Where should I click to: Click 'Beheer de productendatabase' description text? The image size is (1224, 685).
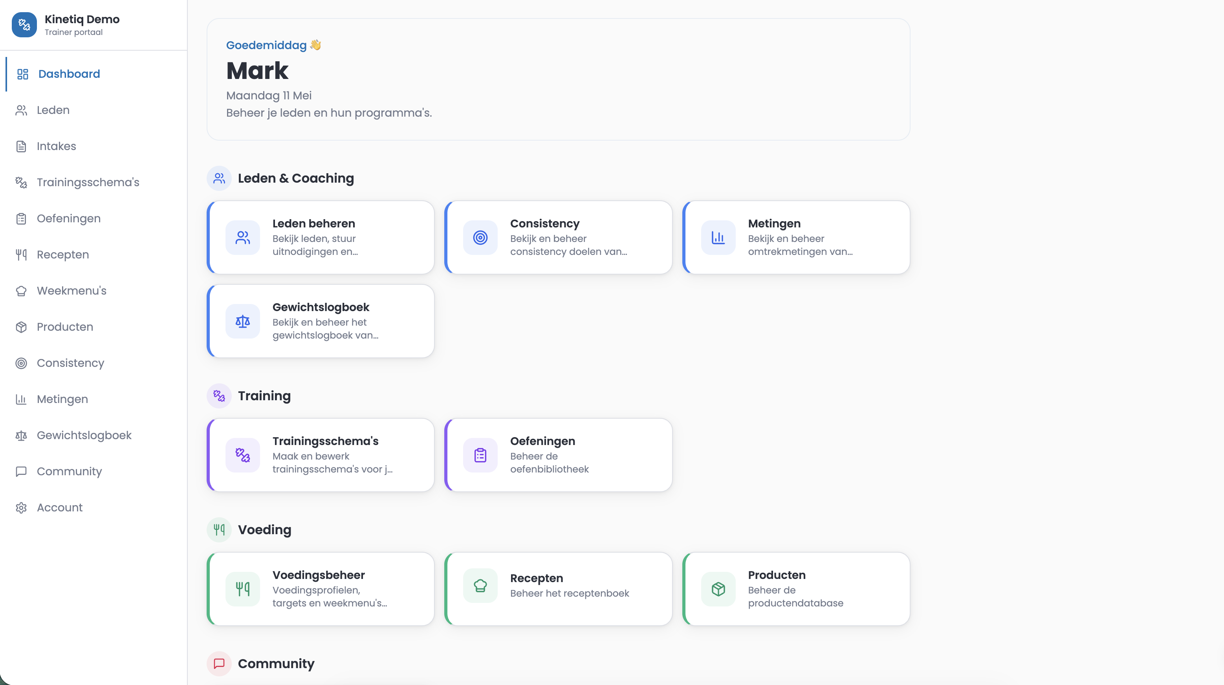(x=795, y=597)
